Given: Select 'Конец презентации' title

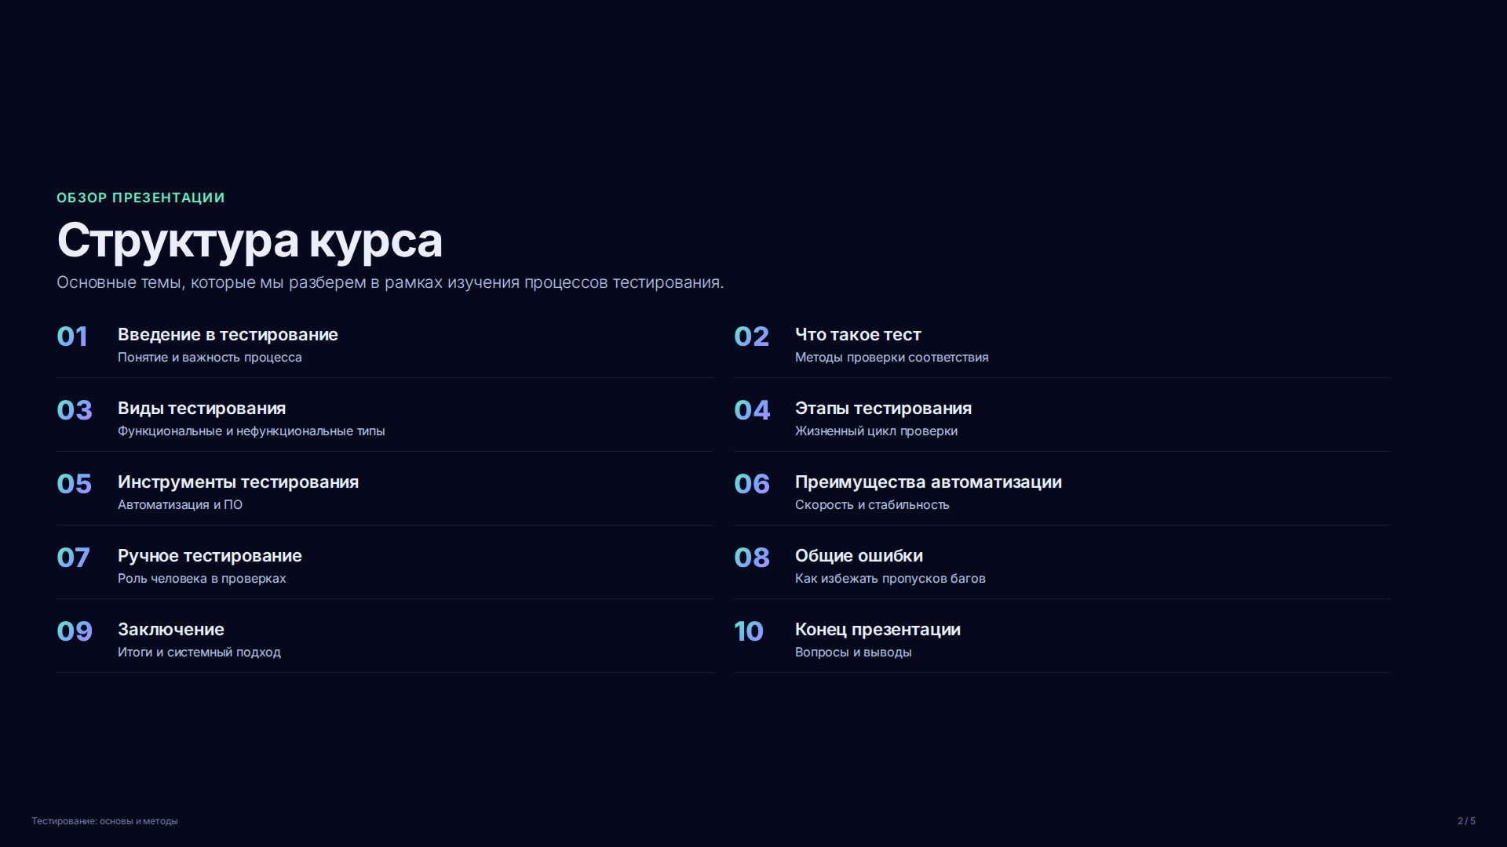Looking at the screenshot, I should click(x=878, y=630).
